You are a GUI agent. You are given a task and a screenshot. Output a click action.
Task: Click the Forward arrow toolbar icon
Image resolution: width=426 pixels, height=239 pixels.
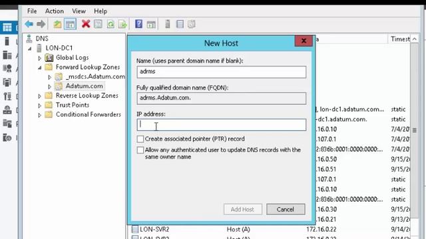pyautogui.click(x=41, y=24)
